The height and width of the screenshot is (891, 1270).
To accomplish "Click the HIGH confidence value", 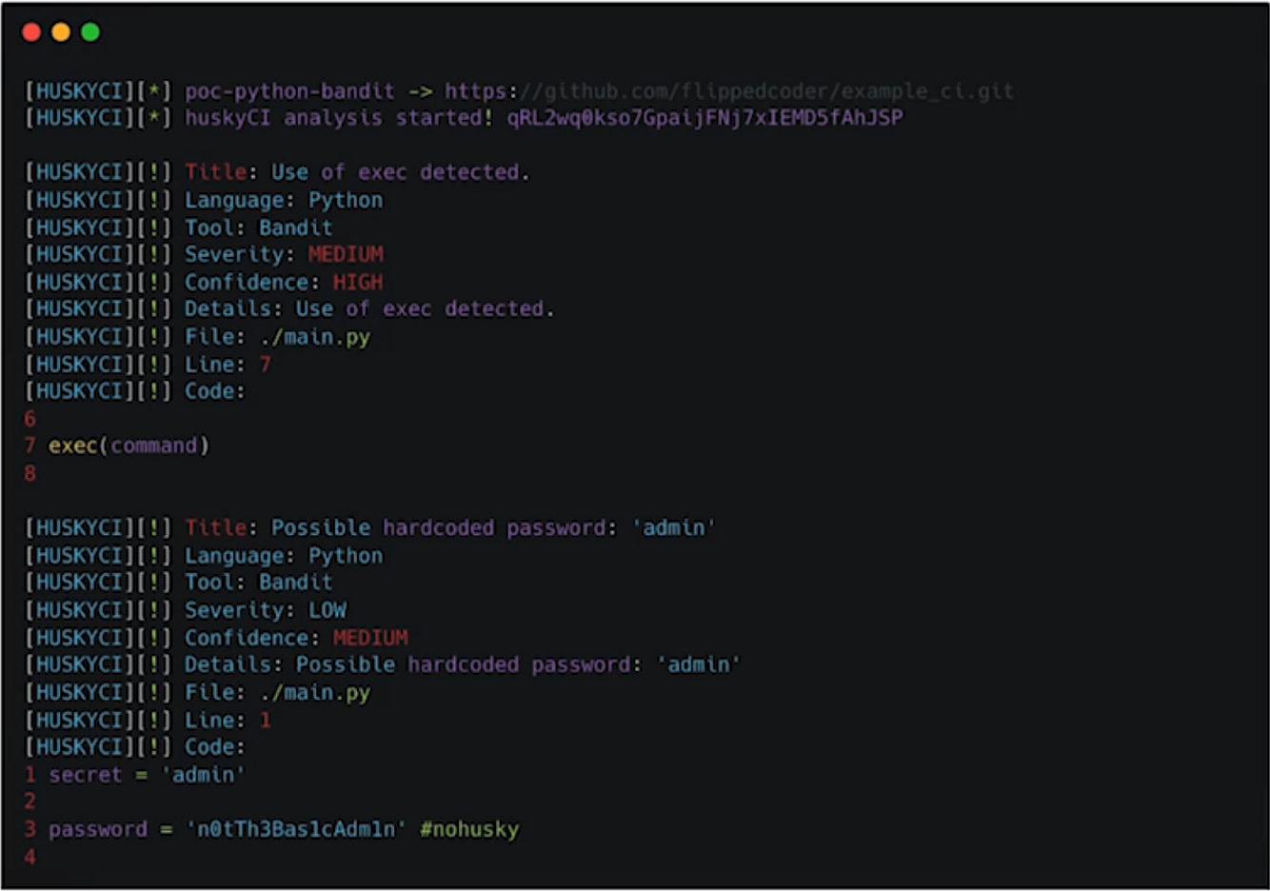I will tap(358, 282).
